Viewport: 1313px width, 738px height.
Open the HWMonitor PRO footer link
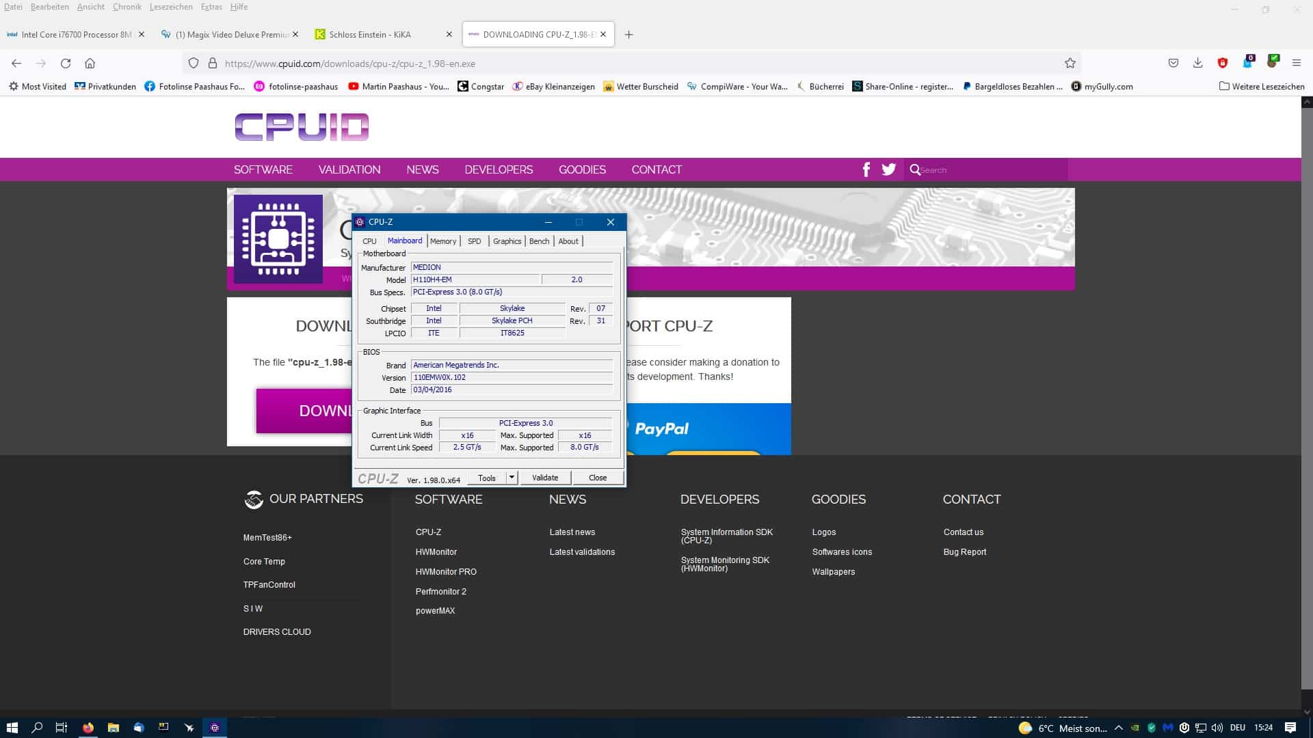click(446, 571)
